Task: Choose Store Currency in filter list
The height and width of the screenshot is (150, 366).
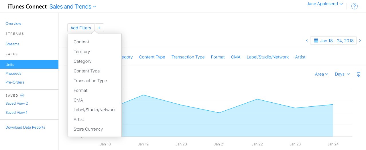Action: click(x=88, y=129)
